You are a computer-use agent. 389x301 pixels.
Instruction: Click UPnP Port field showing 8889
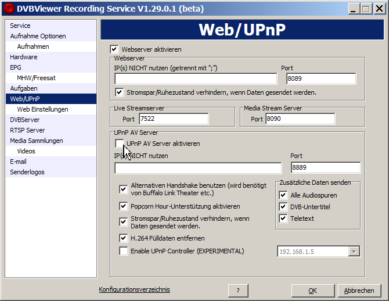coord(326,167)
